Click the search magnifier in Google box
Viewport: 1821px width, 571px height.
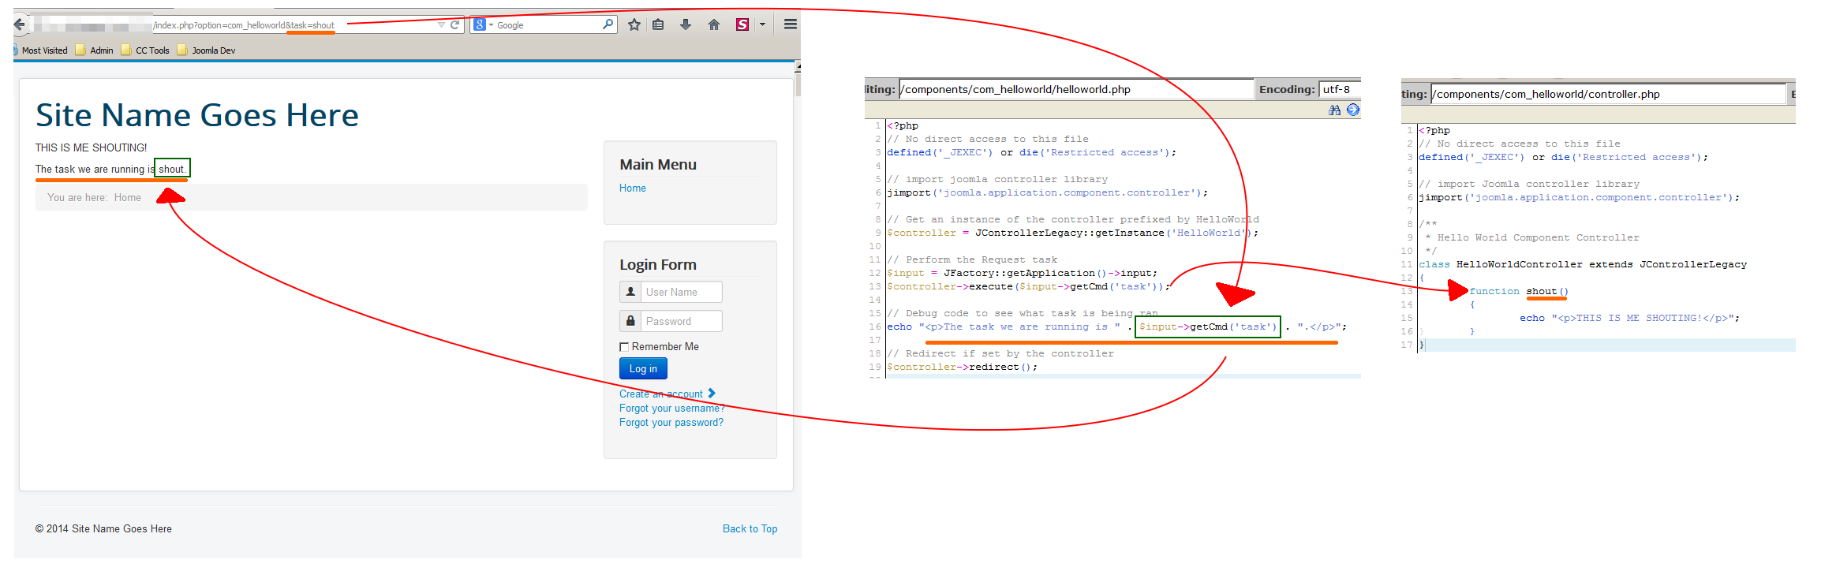pyautogui.click(x=608, y=24)
